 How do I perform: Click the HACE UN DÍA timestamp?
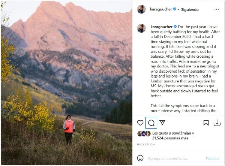pos(146,145)
